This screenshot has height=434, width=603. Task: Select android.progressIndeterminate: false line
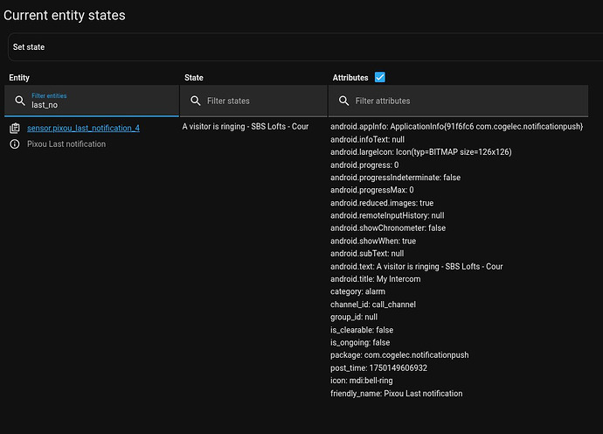(395, 178)
